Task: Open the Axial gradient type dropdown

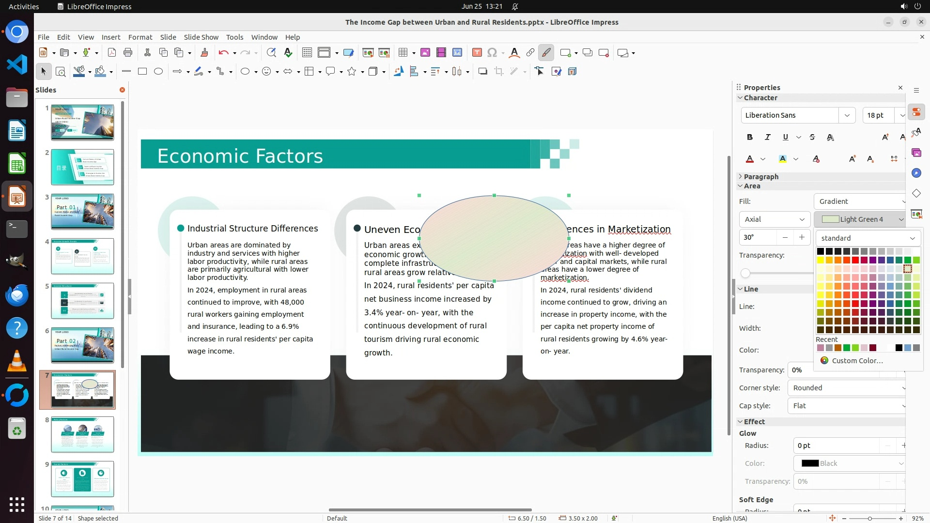Action: [774, 219]
